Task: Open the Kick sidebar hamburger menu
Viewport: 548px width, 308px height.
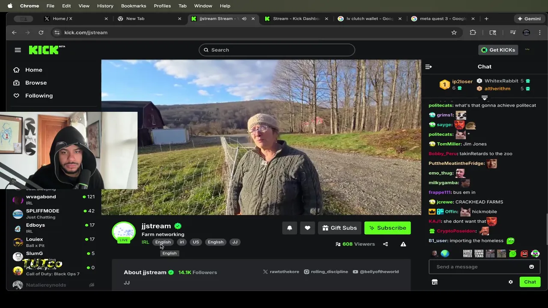Action: click(x=18, y=50)
